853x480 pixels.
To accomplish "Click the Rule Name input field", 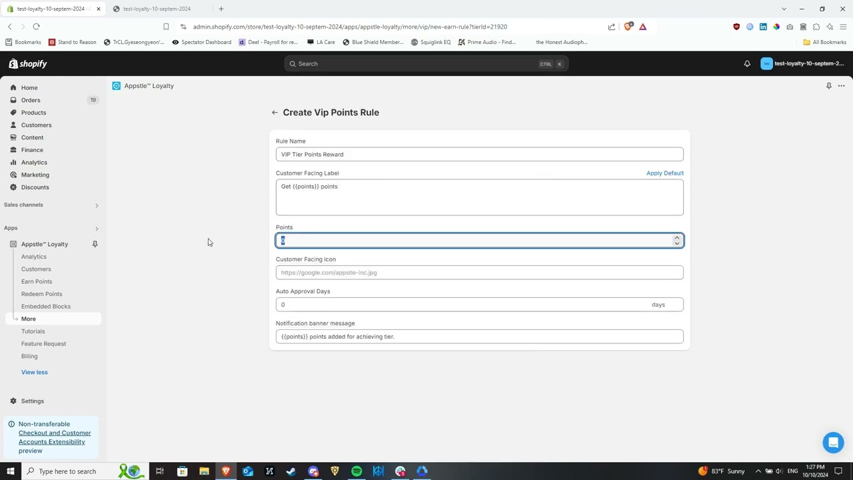I will pyautogui.click(x=479, y=155).
